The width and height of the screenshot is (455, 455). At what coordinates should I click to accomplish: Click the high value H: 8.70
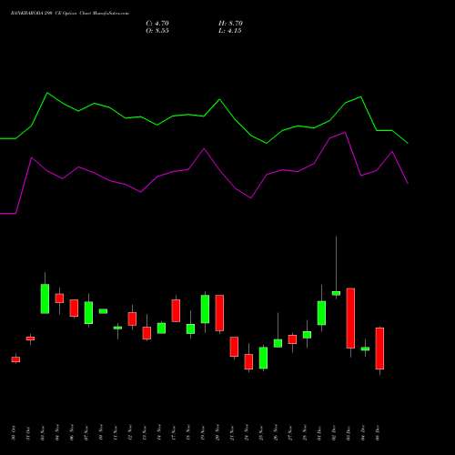tap(230, 24)
